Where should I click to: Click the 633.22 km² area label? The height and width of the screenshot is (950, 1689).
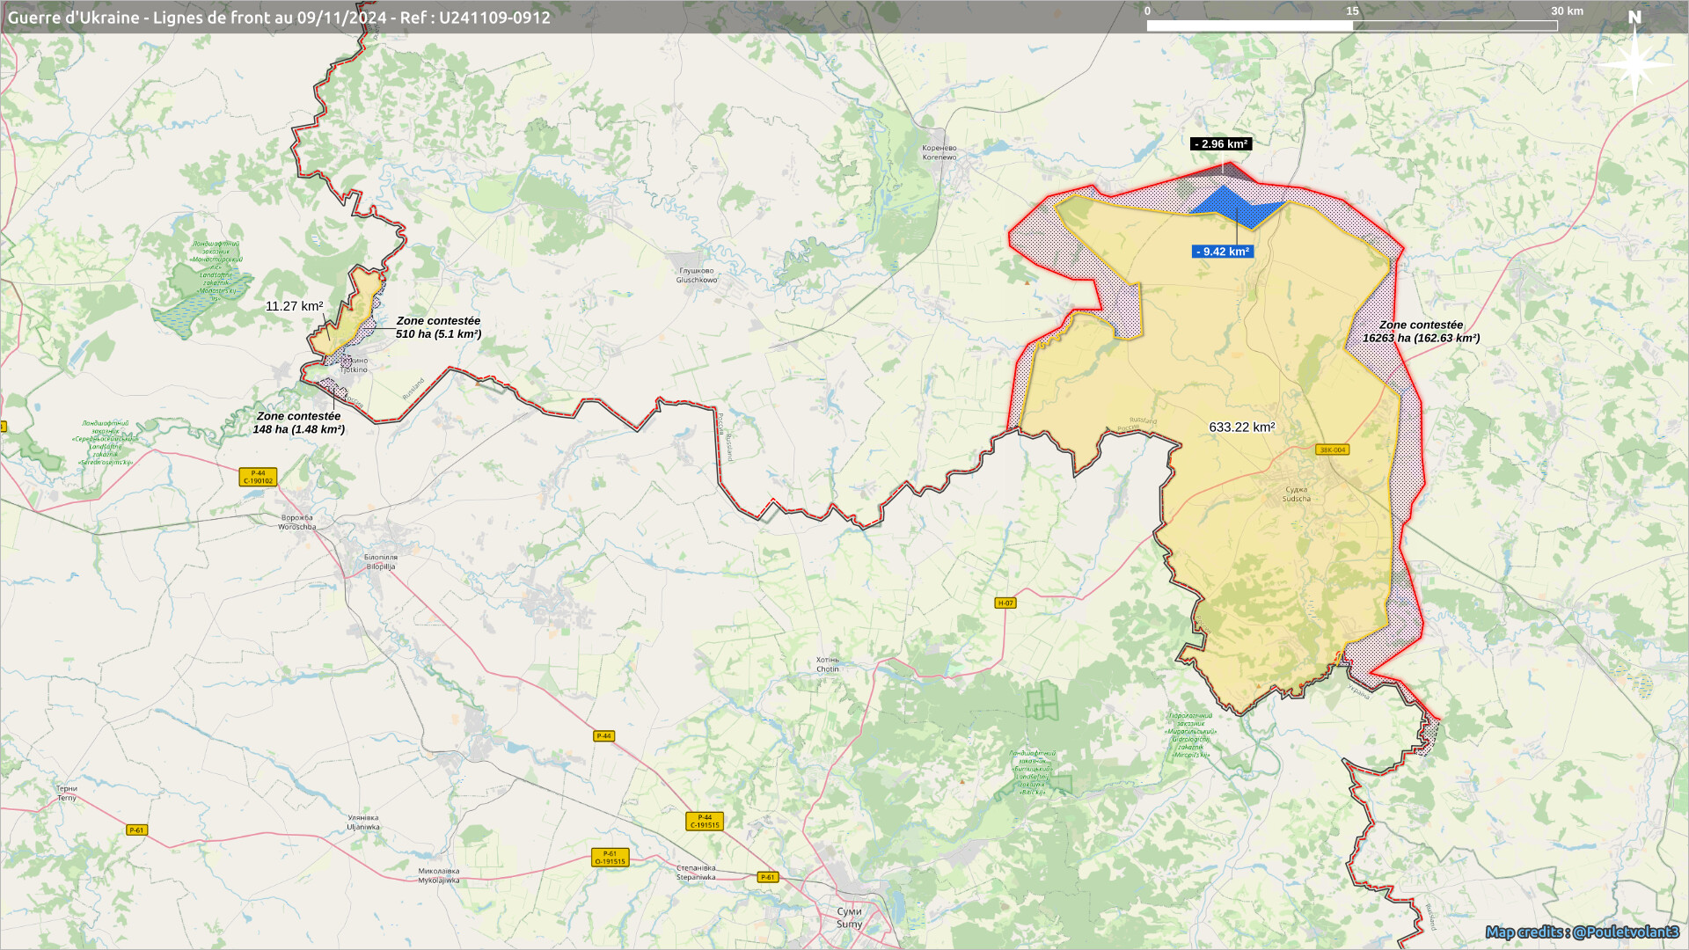click(1241, 427)
